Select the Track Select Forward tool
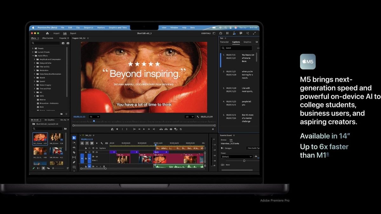 (x=74, y=143)
